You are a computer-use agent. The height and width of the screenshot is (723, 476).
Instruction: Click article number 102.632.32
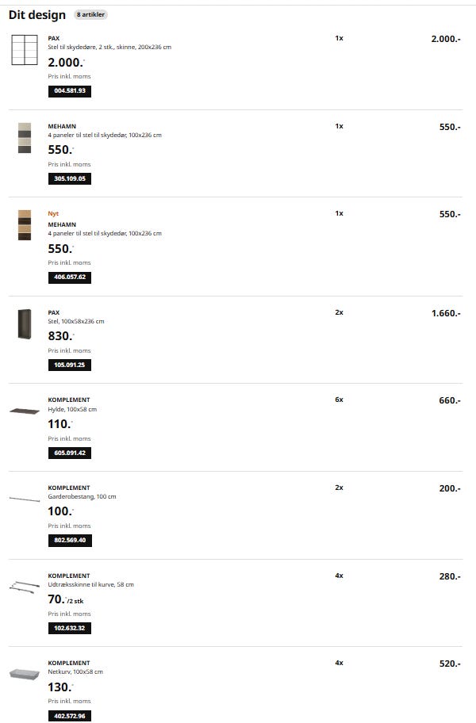pyautogui.click(x=70, y=629)
